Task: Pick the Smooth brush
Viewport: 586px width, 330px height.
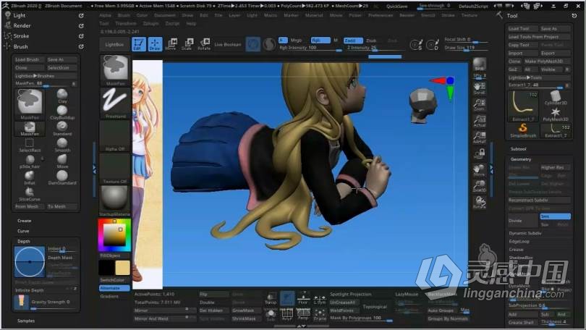Action: [62, 145]
